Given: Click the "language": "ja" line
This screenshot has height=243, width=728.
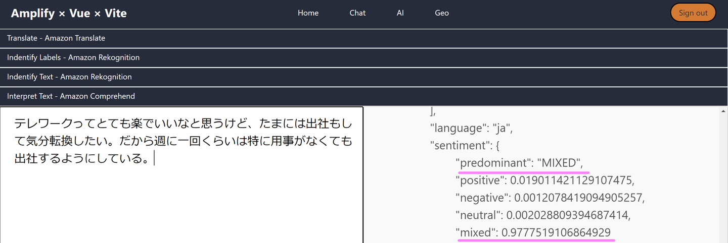Looking at the screenshot, I should [471, 128].
